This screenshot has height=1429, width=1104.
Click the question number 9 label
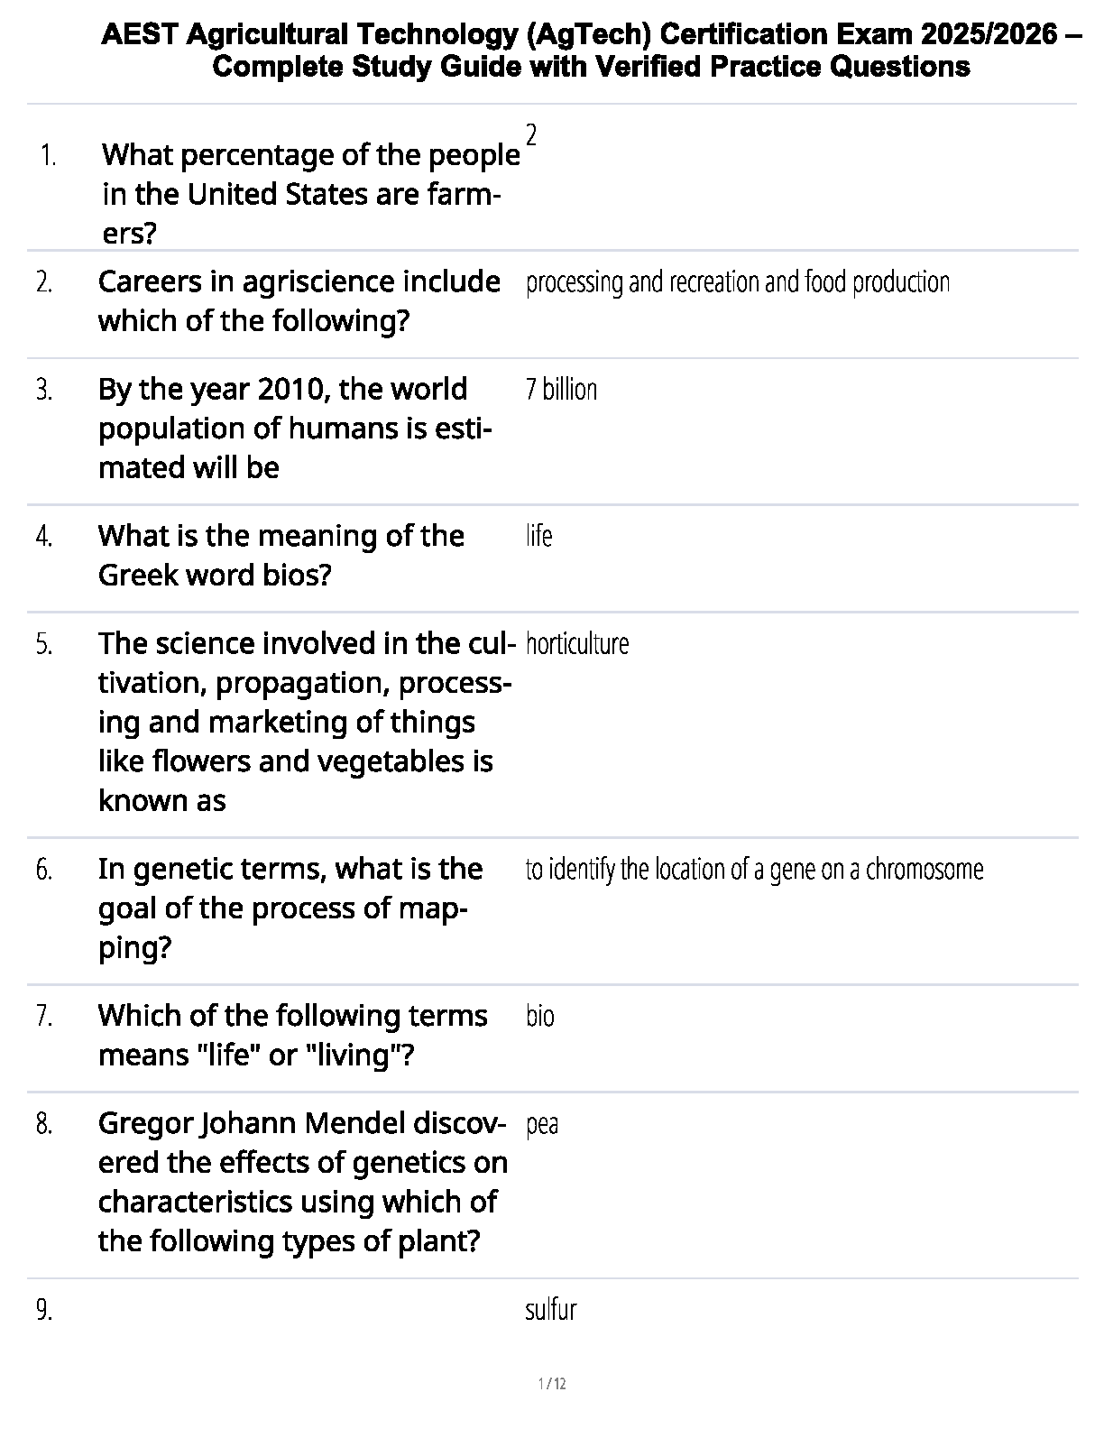[x=44, y=1310]
